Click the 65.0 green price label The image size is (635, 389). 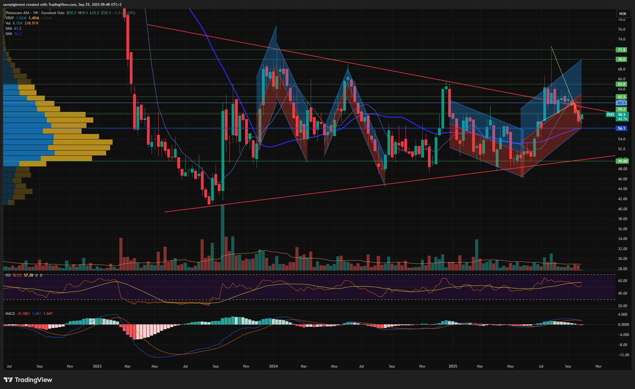pyautogui.click(x=621, y=84)
